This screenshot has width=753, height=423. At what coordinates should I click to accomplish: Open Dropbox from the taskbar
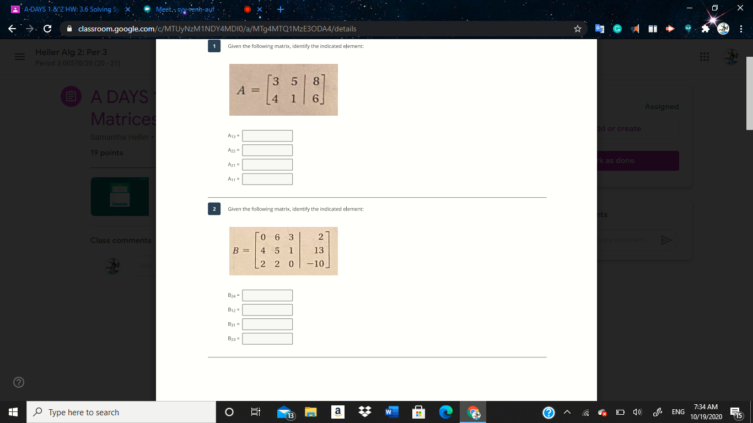[x=365, y=412]
